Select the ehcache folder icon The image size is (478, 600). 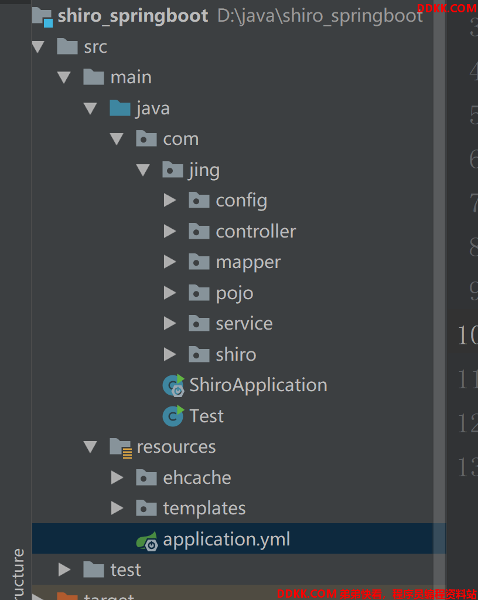(146, 477)
